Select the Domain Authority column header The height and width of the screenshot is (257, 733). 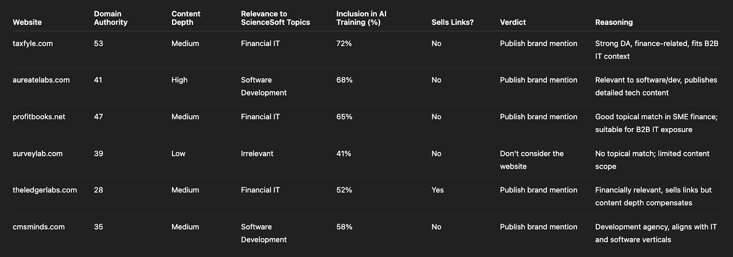pos(110,18)
